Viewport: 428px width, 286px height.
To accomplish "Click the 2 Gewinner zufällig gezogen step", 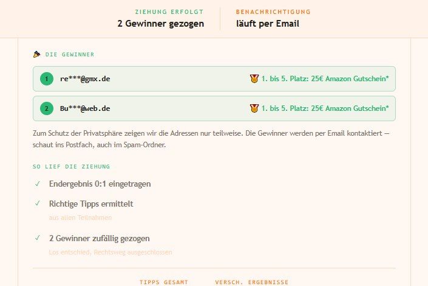I will tap(100, 238).
